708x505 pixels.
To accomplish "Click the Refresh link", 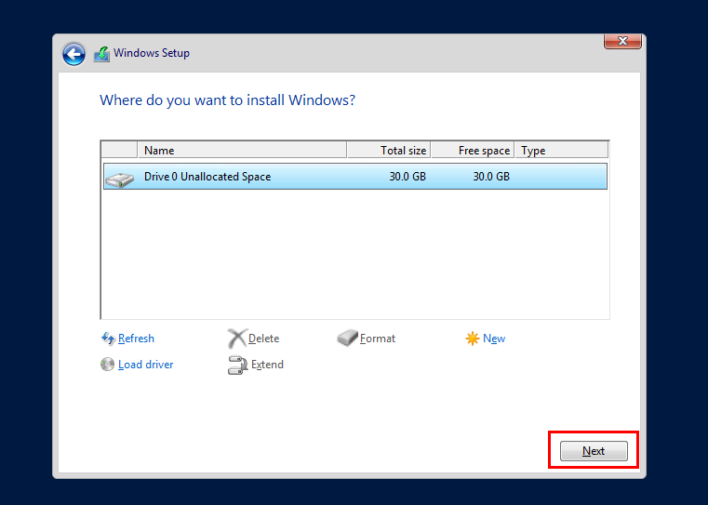I will [x=136, y=339].
